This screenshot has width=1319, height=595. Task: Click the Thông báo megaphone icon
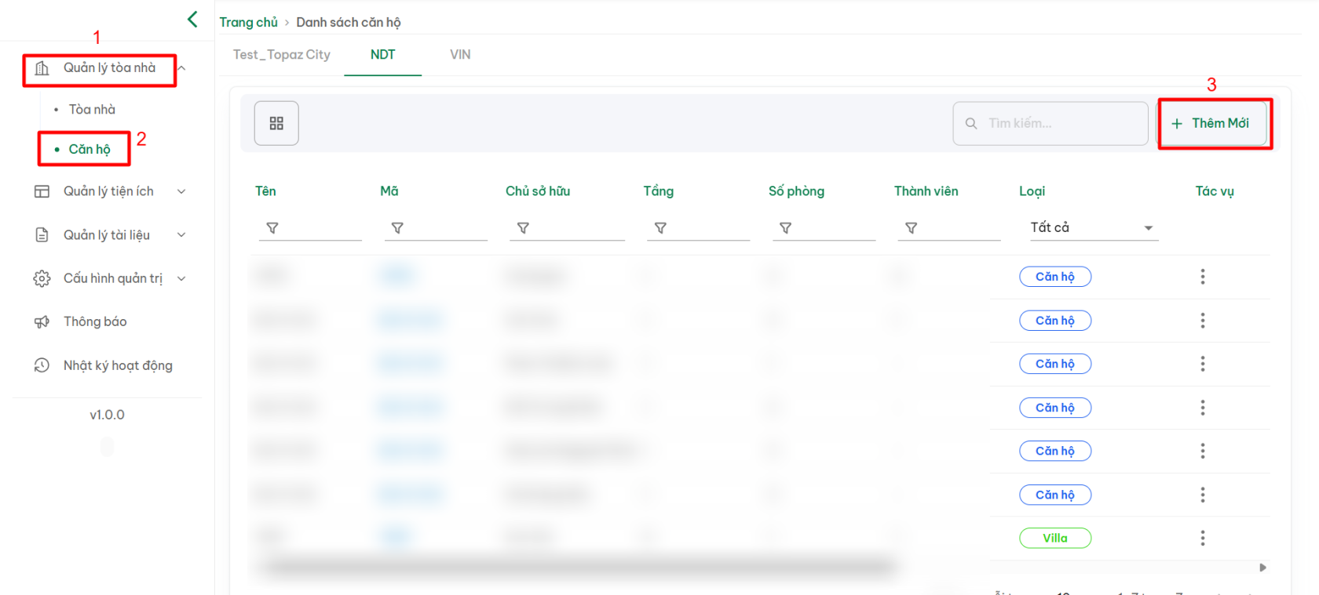(x=42, y=322)
